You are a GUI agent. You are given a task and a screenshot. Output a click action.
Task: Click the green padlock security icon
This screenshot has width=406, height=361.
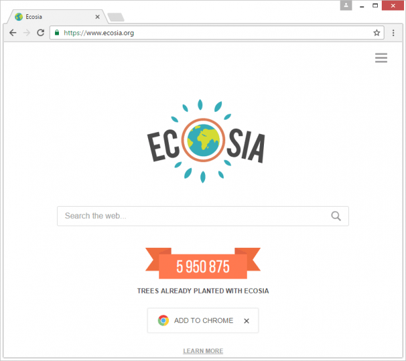[57, 33]
